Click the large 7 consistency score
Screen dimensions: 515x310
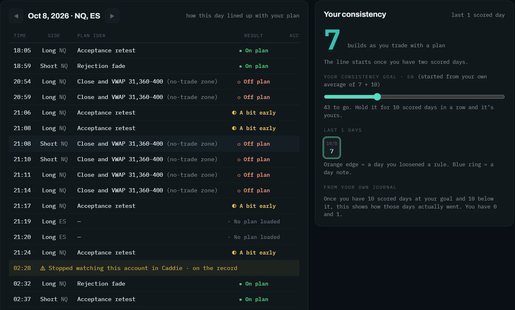pyautogui.click(x=332, y=39)
